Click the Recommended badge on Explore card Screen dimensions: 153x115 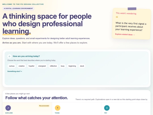pyautogui.click(x=44, y=106)
